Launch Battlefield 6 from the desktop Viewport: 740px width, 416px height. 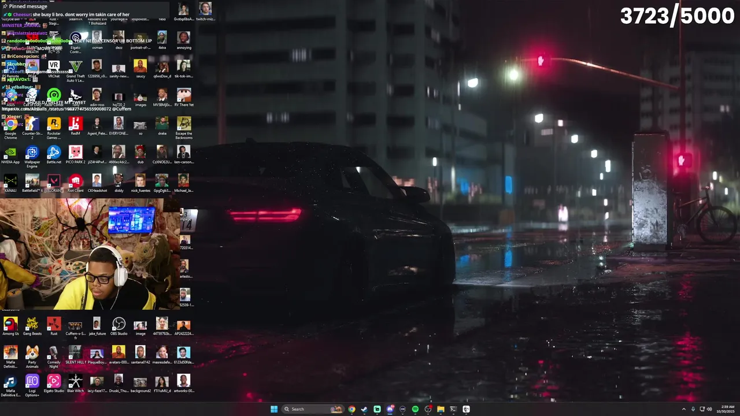tap(32, 183)
